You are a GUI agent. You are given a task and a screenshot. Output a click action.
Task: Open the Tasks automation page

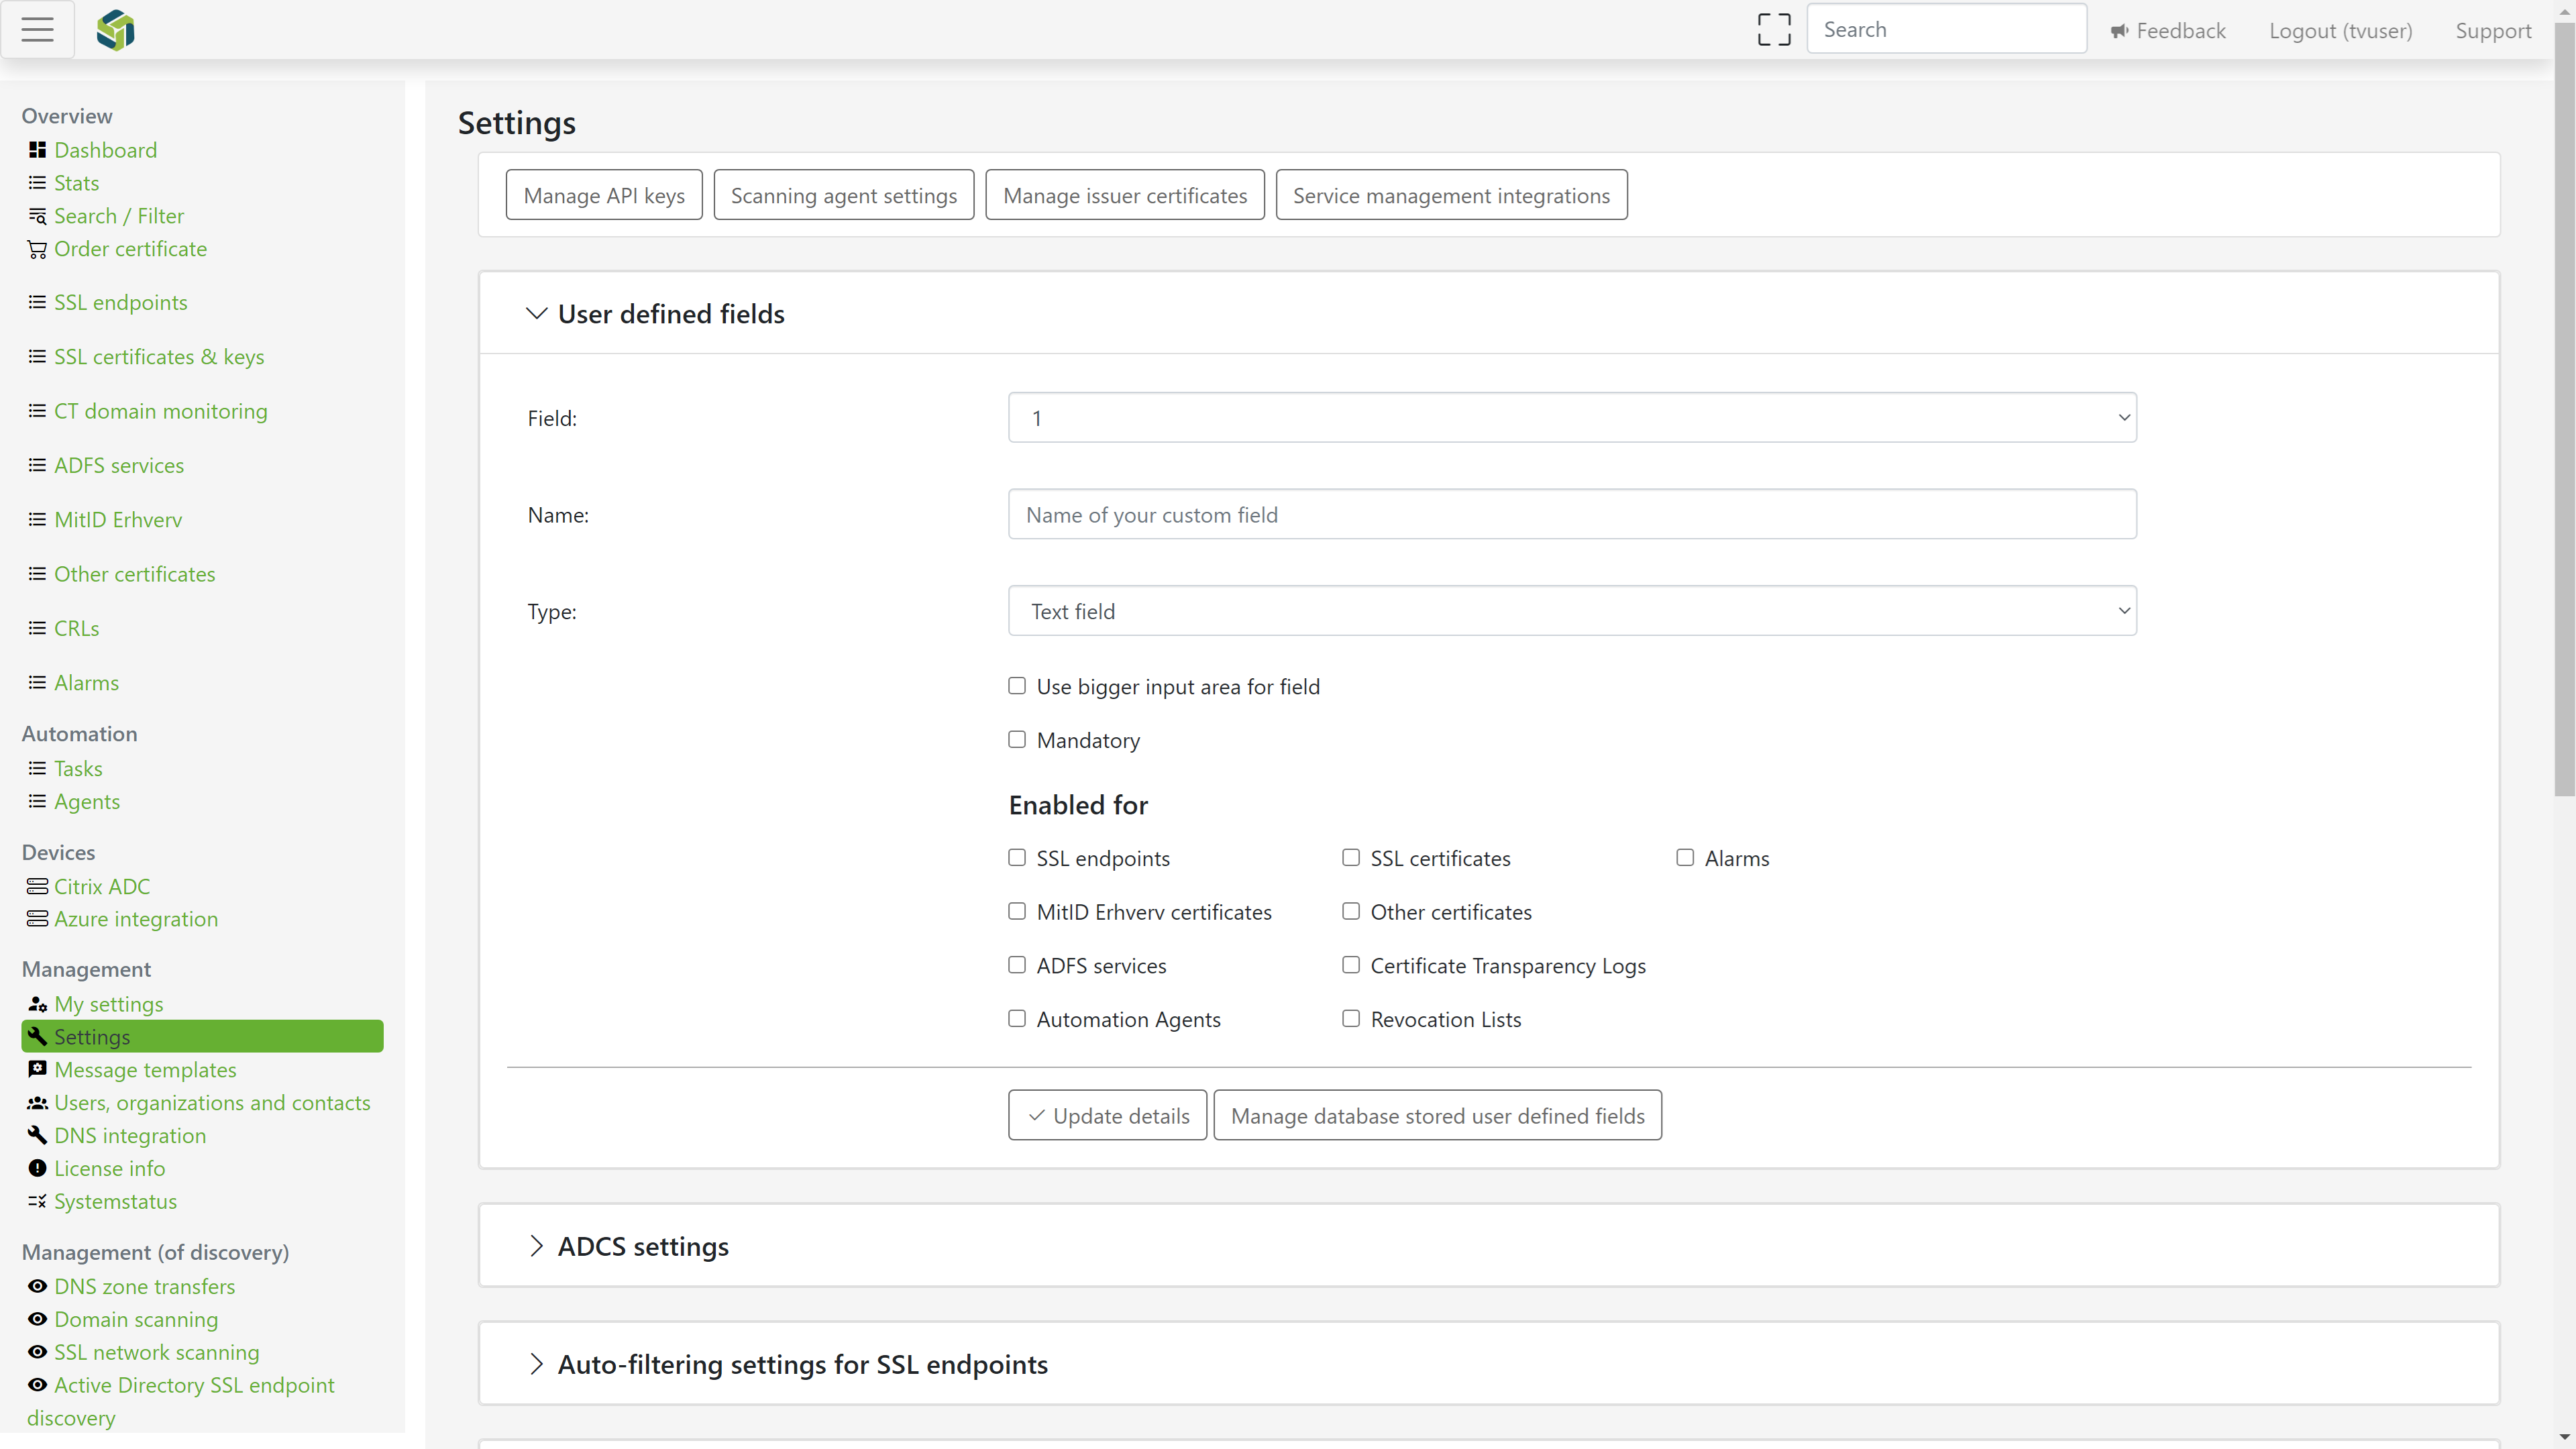[x=78, y=768]
